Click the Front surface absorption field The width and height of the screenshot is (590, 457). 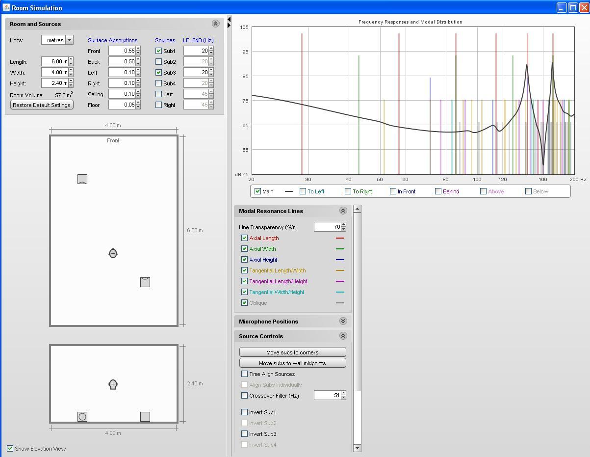point(122,51)
